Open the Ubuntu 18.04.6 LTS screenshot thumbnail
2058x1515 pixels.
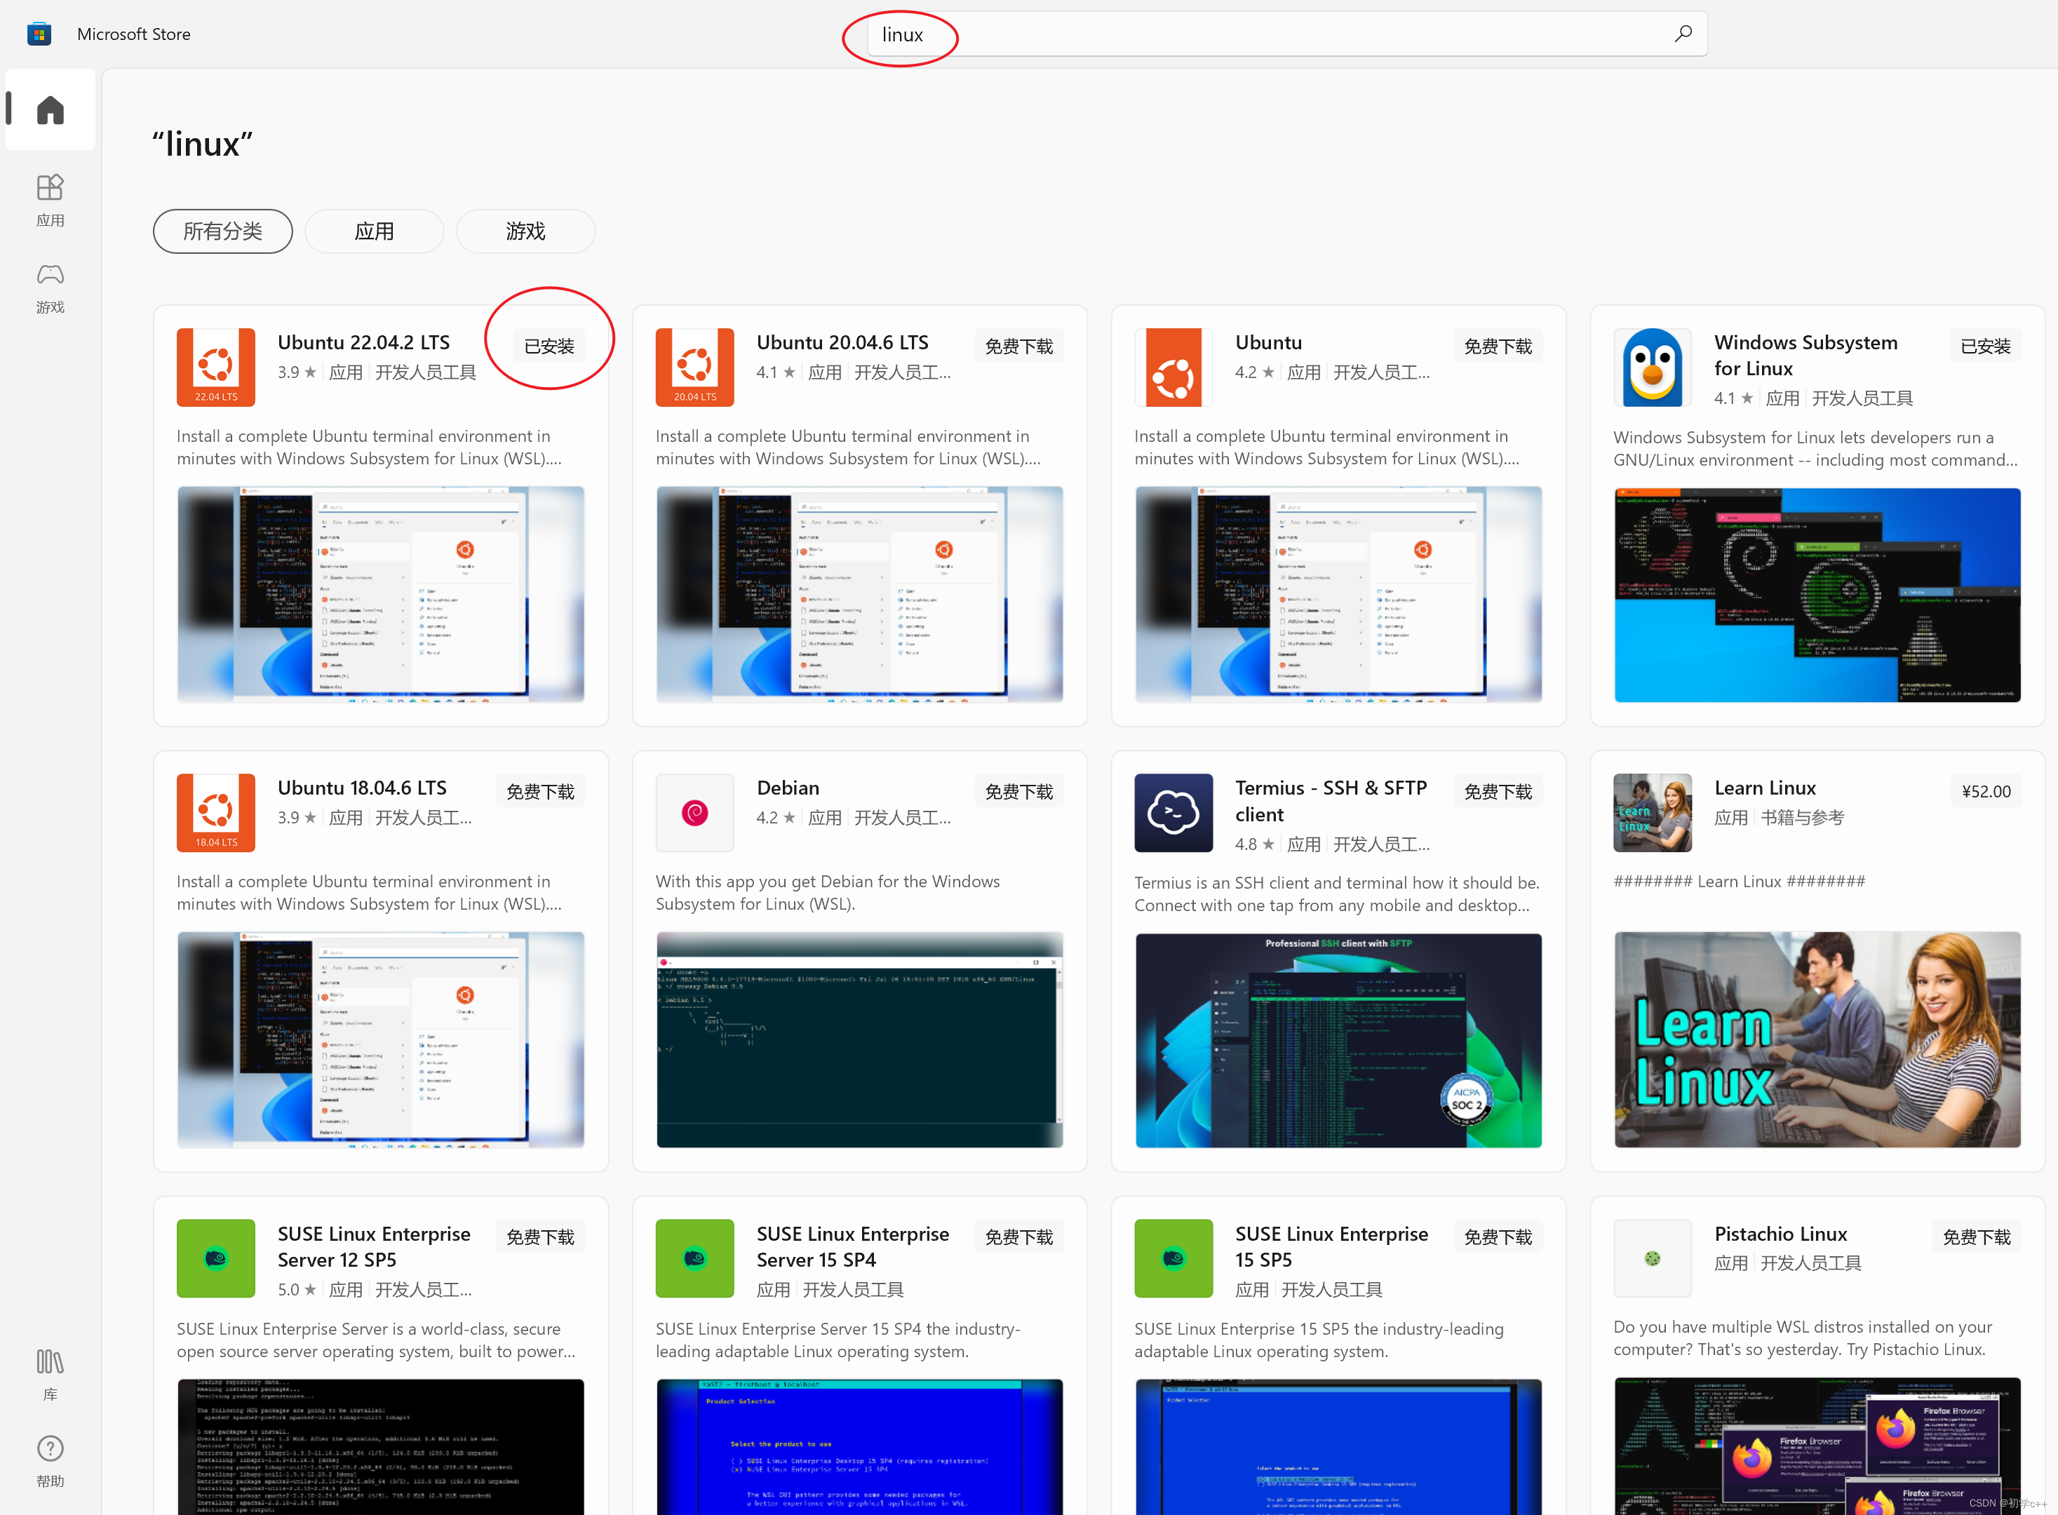[x=381, y=1040]
